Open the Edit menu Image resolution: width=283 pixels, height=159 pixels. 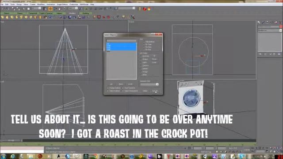point(7,4)
